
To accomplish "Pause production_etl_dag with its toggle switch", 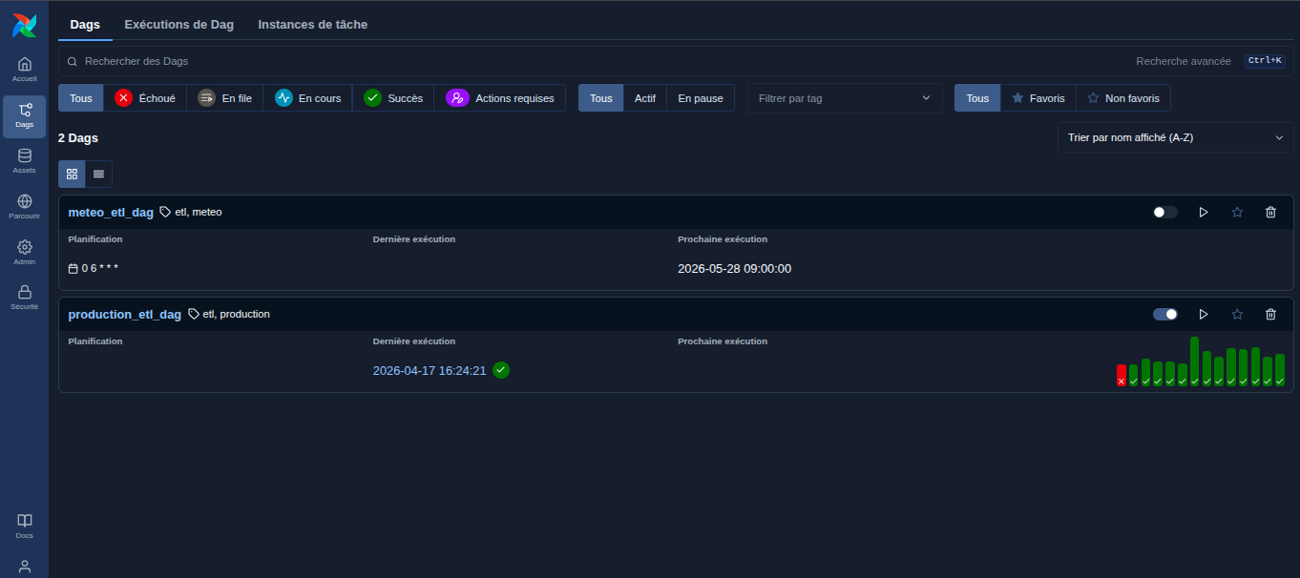I will click(1165, 314).
